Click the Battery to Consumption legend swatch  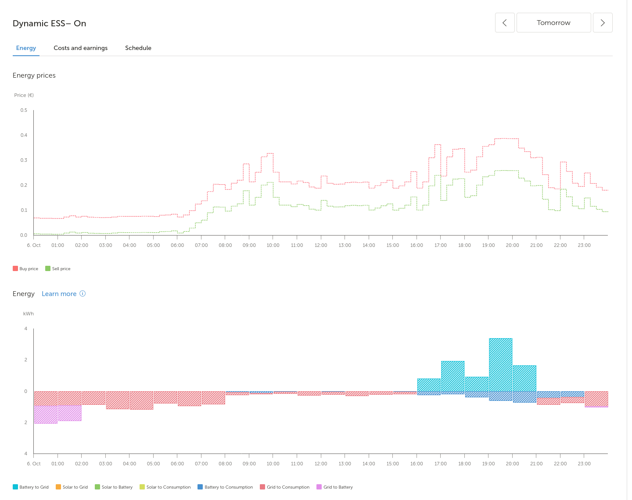[x=200, y=487]
